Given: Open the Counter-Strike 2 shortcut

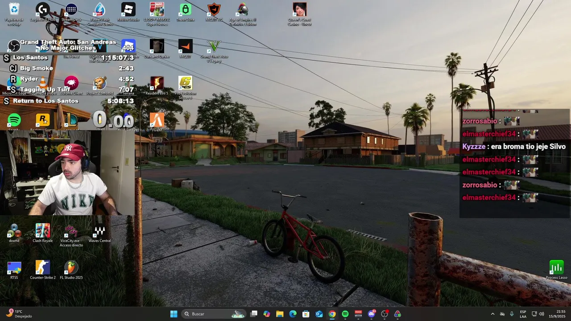Looking at the screenshot, I should coord(43,270).
